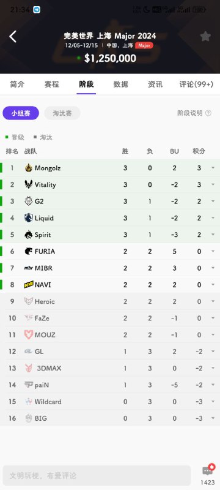220x490 pixels.
Task: Open the Telegram notification icon in status bar
Action: [x=37, y=10]
